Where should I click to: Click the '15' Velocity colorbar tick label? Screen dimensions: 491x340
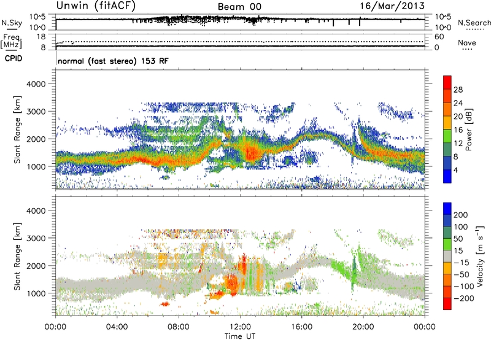pyautogui.click(x=458, y=251)
